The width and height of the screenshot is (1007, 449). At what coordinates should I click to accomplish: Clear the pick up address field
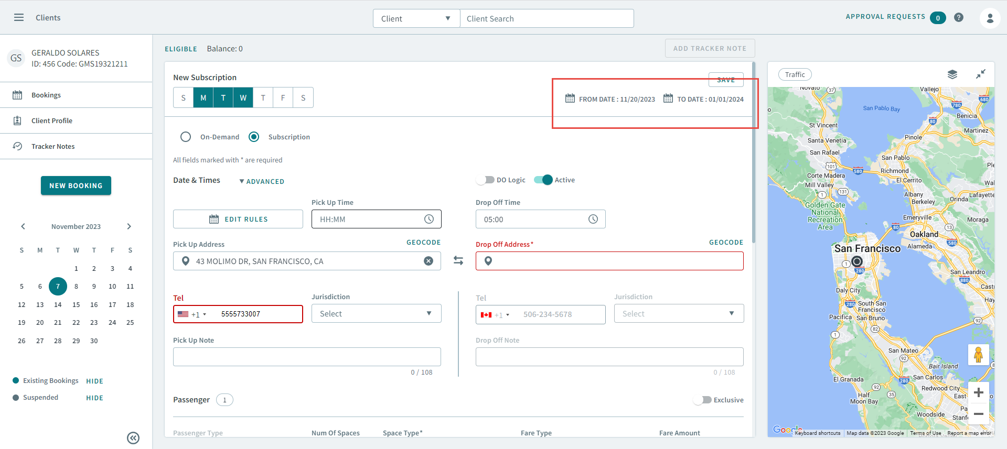click(x=428, y=261)
